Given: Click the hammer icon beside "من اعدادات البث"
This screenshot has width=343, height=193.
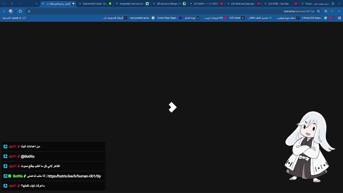Looking at the screenshot, I should [x=5, y=147].
